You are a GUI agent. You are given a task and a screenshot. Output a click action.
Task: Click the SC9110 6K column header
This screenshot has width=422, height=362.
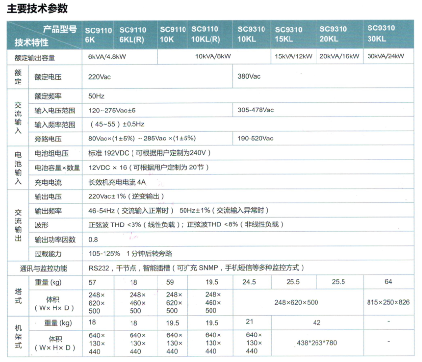pos(99,35)
